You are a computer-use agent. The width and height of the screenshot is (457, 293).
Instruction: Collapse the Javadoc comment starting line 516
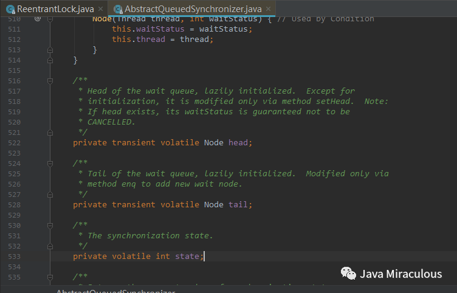(x=50, y=81)
